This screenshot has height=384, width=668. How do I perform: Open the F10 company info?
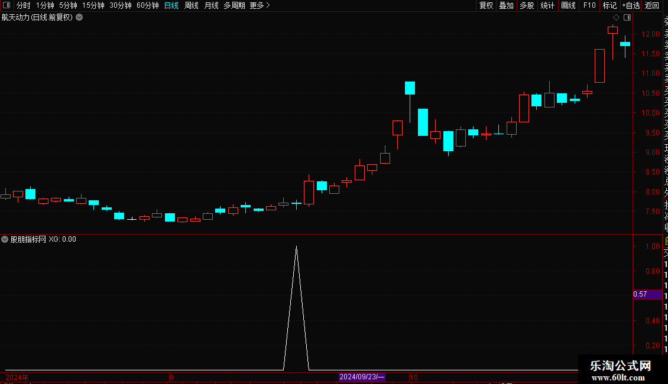pyautogui.click(x=589, y=5)
